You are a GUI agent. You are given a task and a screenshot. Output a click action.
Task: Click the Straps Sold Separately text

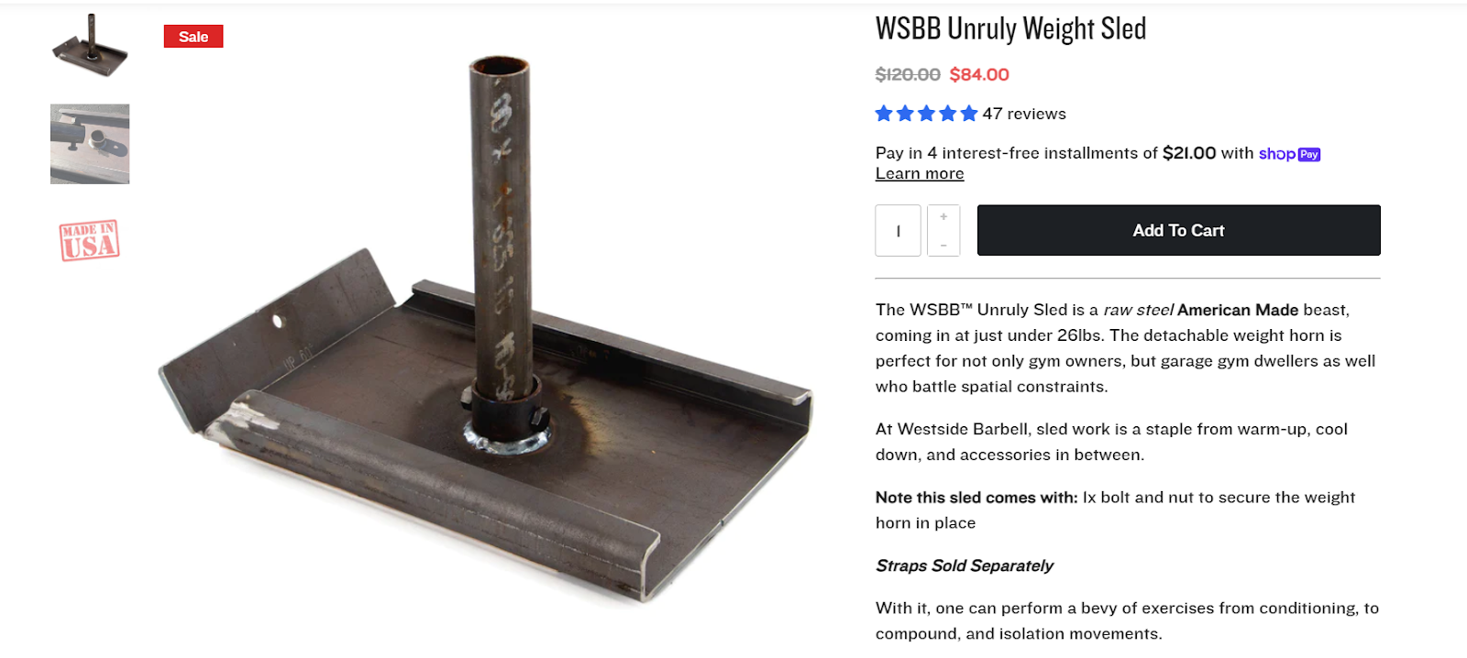coord(965,565)
